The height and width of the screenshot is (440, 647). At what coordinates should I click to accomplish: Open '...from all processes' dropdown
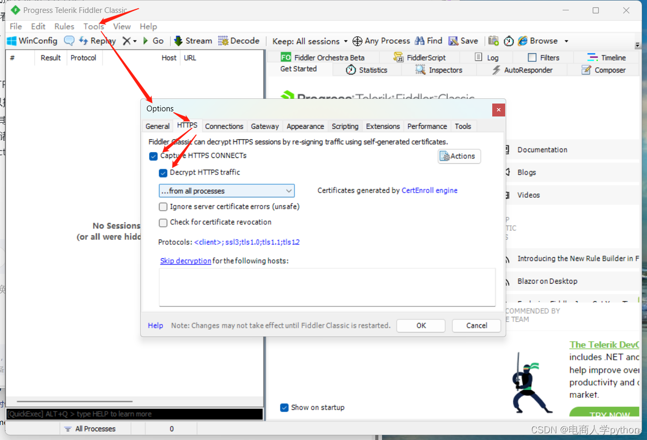(227, 191)
